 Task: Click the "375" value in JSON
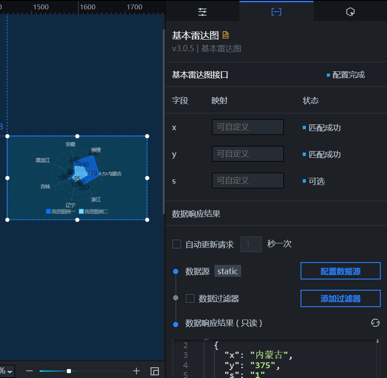point(263,365)
